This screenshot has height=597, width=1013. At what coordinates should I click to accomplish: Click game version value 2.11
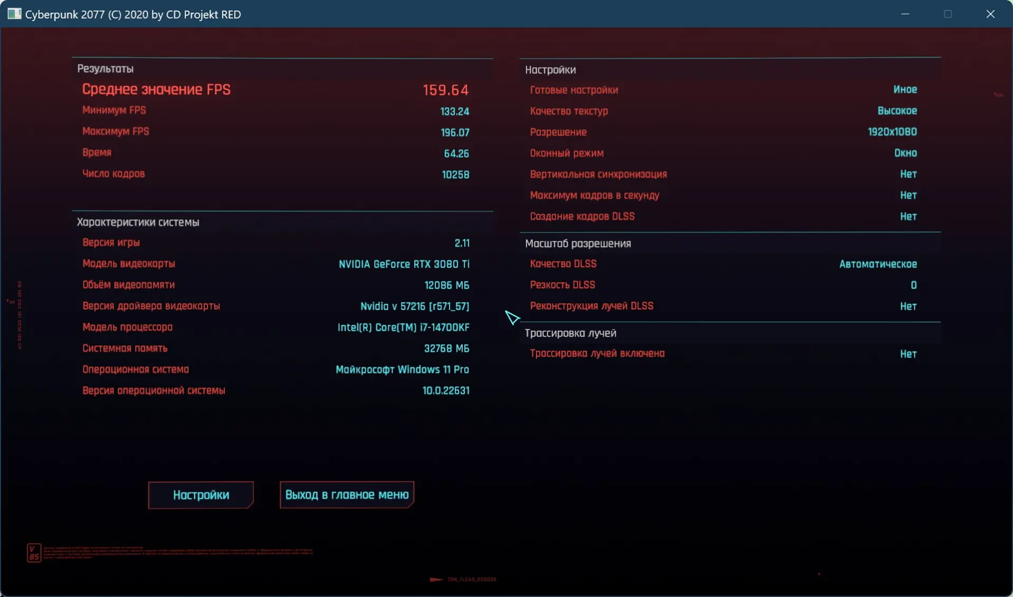(x=462, y=243)
